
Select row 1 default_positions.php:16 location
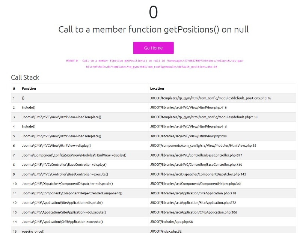[x=211, y=98]
